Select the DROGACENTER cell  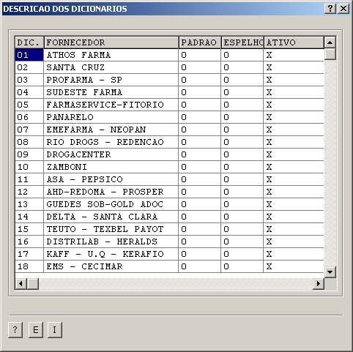[111, 154]
